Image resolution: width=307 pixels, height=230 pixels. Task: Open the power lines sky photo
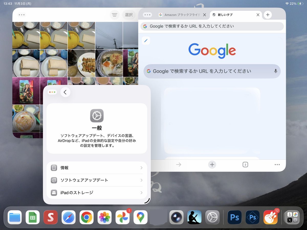click(x=109, y=36)
